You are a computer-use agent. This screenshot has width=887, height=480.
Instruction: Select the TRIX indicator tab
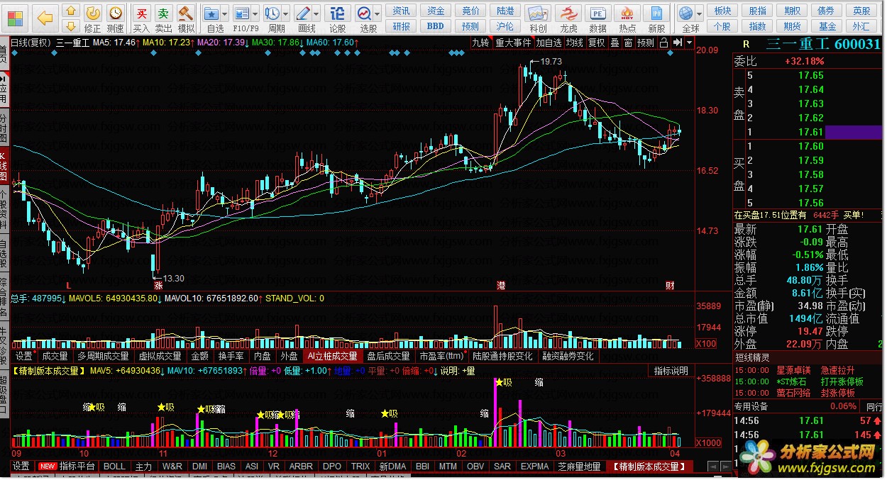tap(360, 467)
